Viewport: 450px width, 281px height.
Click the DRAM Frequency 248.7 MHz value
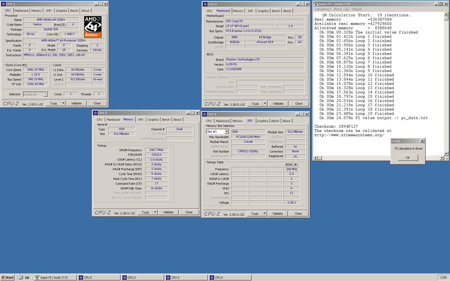(156, 150)
